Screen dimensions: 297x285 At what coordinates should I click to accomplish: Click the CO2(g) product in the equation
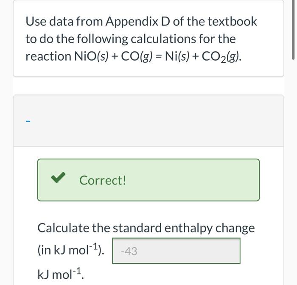(221, 57)
